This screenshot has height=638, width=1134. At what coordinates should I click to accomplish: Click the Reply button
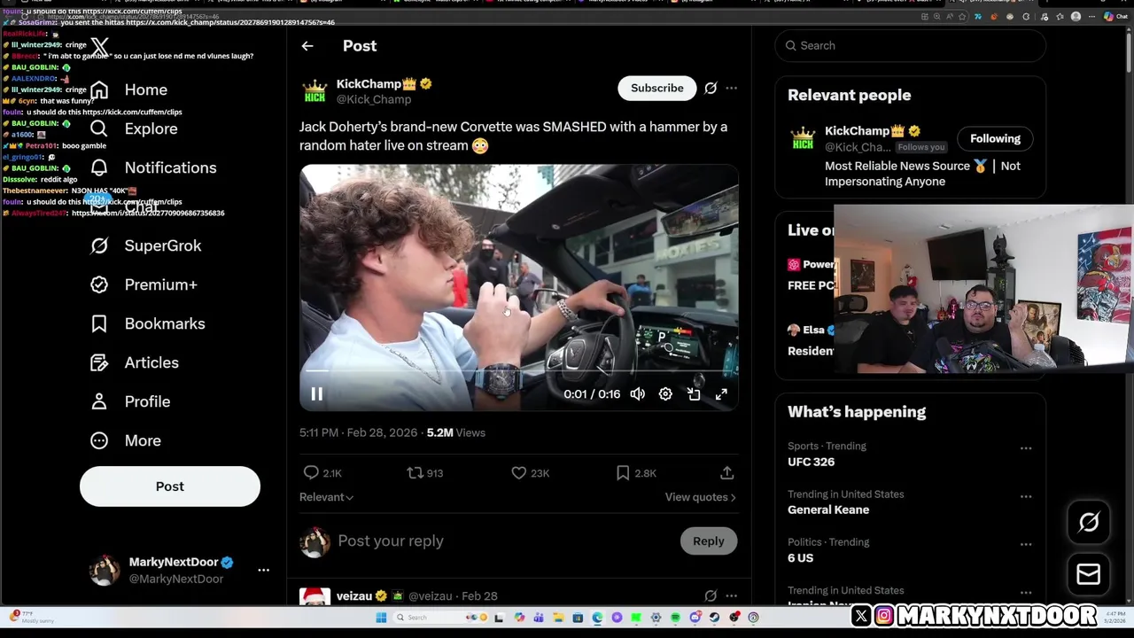pyautogui.click(x=709, y=541)
